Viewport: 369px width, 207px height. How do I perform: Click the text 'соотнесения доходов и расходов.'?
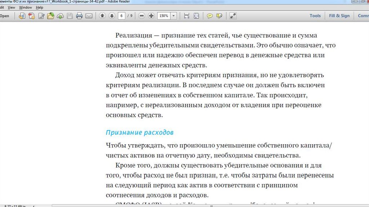click(x=157, y=195)
